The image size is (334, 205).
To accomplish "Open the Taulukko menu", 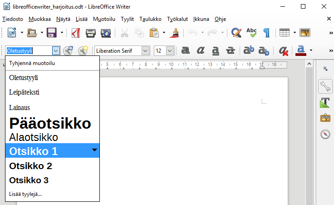I will [x=150, y=19].
